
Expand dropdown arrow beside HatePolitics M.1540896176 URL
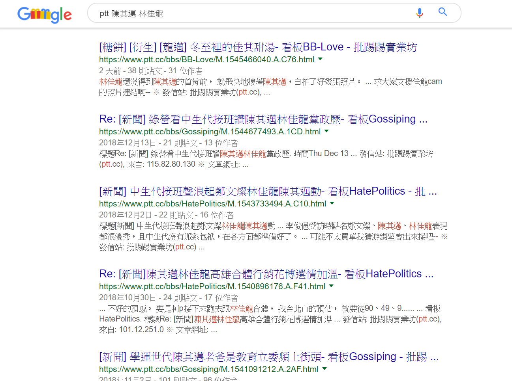pyautogui.click(x=331, y=286)
